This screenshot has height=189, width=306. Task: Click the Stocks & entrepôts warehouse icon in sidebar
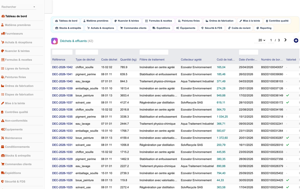coord(3,155)
